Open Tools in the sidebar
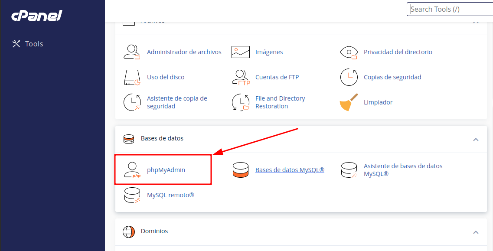Image resolution: width=493 pixels, height=251 pixels. click(x=27, y=44)
